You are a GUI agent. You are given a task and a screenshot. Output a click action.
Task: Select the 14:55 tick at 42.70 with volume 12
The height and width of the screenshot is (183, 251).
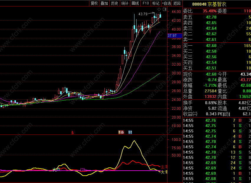(x=217, y=157)
